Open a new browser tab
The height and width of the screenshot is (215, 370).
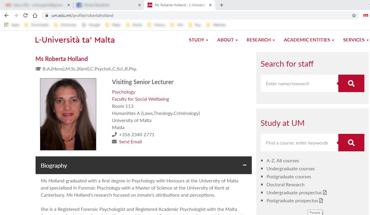pyautogui.click(x=222, y=5)
